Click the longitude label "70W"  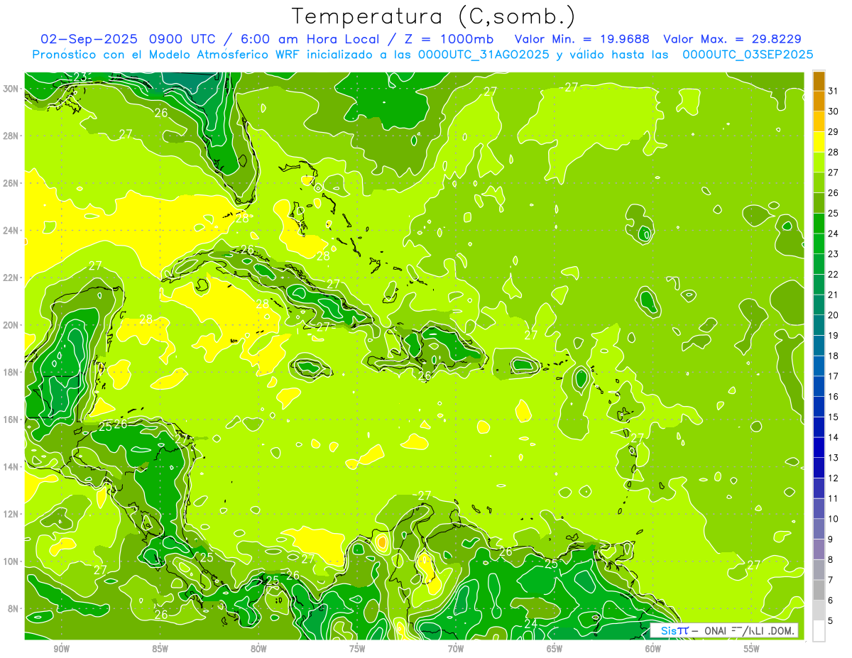tap(456, 649)
